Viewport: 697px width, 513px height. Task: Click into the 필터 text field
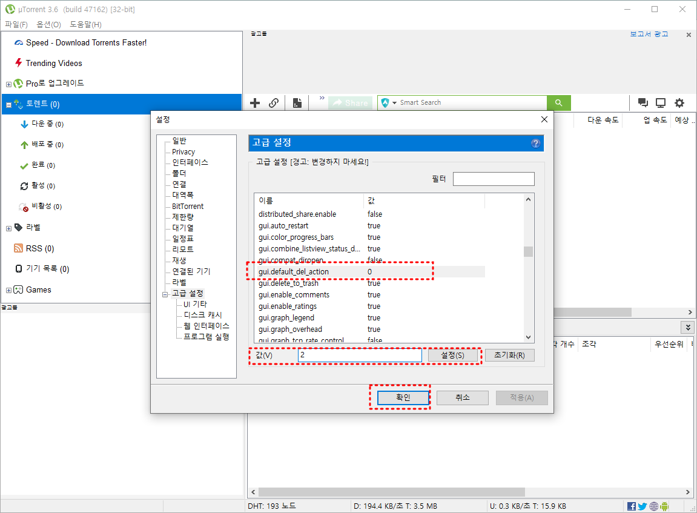pyautogui.click(x=494, y=179)
